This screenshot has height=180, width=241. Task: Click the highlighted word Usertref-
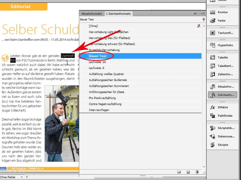pos(67,55)
